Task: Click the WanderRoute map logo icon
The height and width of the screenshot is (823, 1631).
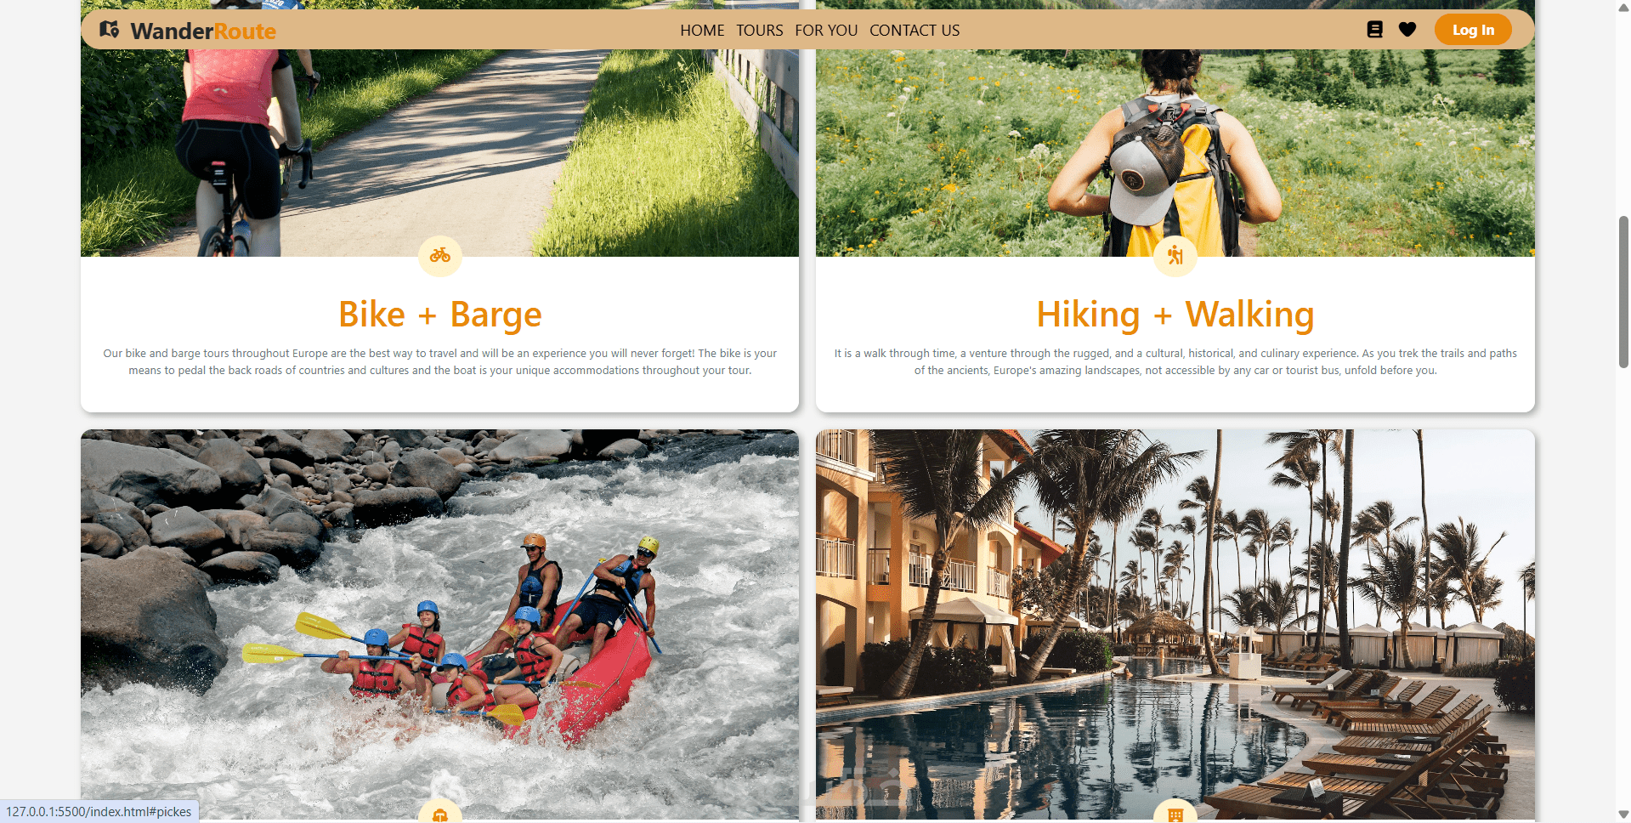Action: pyautogui.click(x=110, y=30)
